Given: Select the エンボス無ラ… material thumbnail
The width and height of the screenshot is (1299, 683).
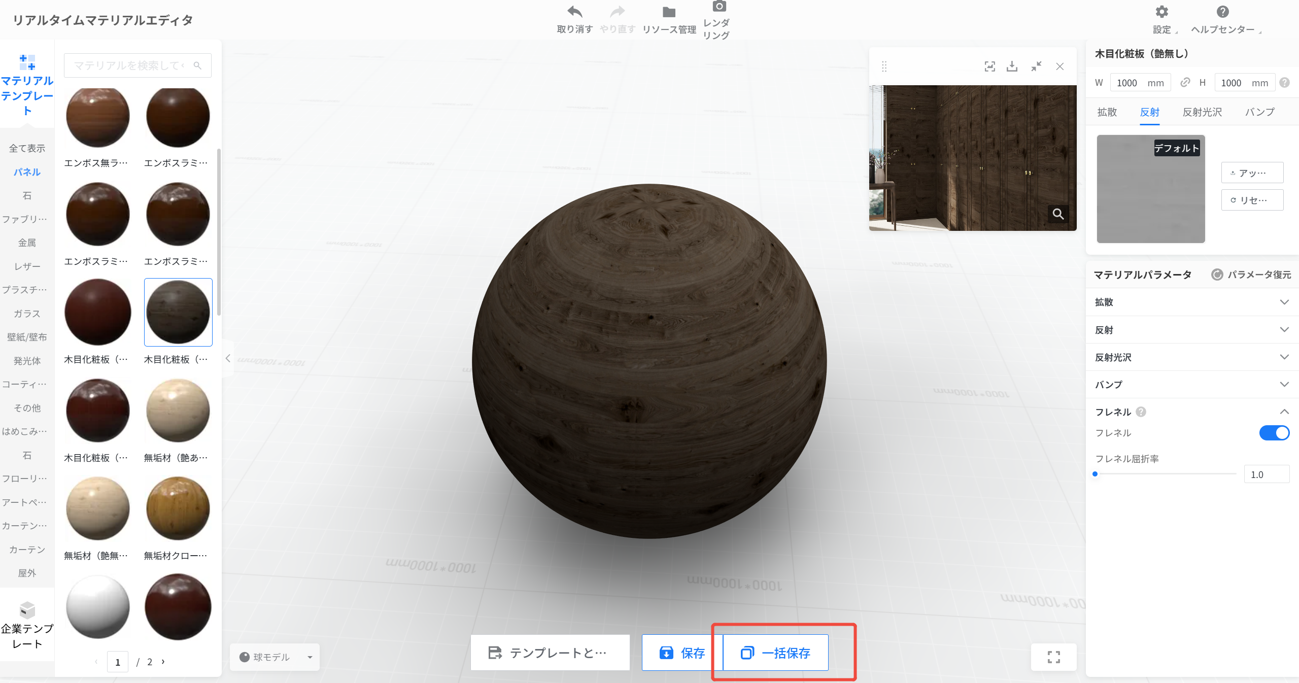Looking at the screenshot, I should click(98, 116).
